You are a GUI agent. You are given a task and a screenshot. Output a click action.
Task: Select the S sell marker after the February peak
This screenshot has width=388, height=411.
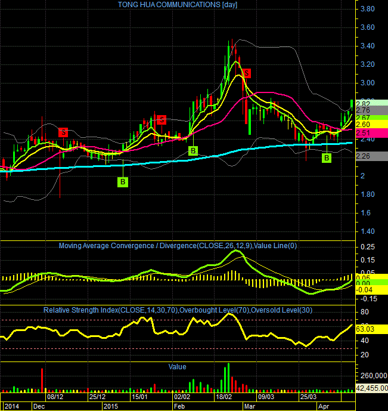[x=246, y=73]
